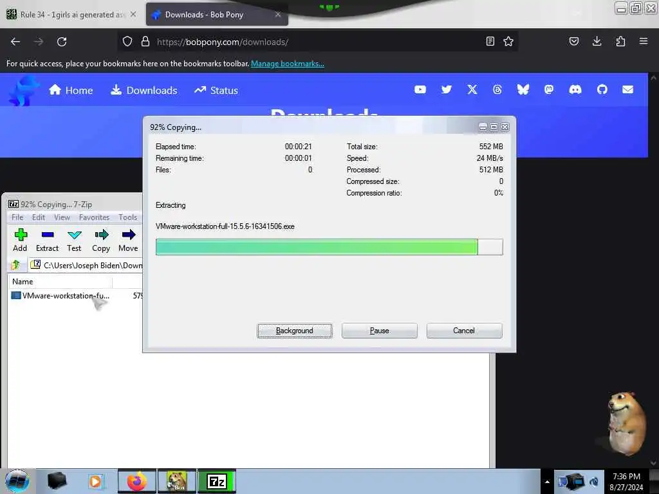The width and height of the screenshot is (659, 494).
Task: Click the Firefox taskbar icon
Action: click(137, 481)
